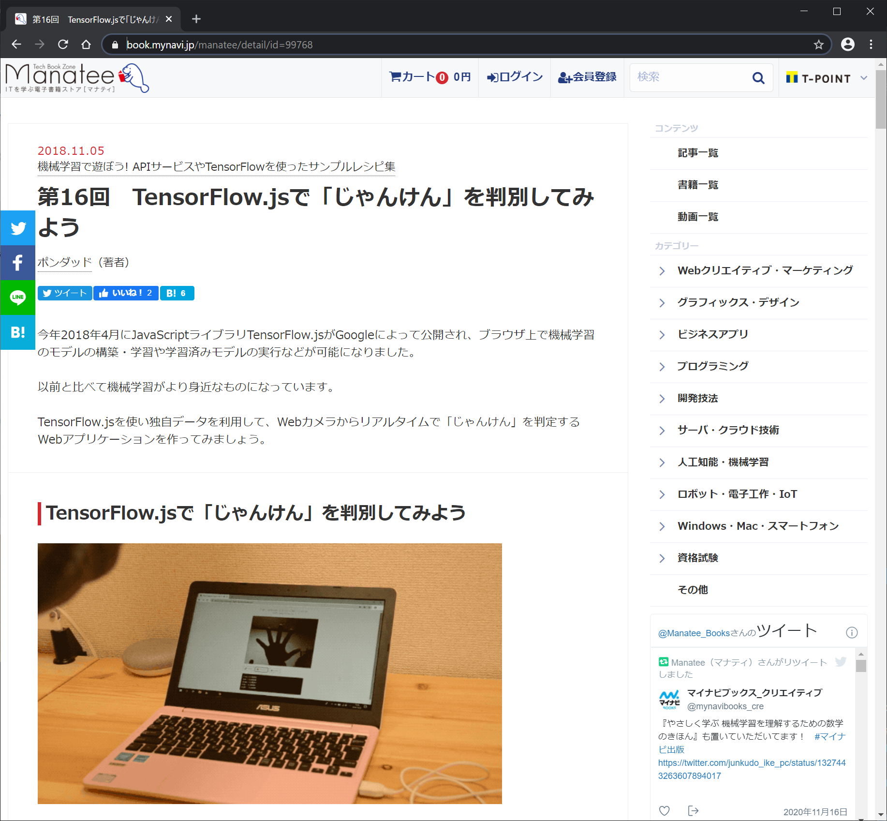Share via the Facebook side button

(18, 263)
